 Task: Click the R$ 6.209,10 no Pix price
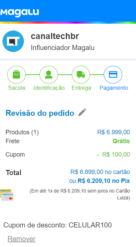(104, 181)
